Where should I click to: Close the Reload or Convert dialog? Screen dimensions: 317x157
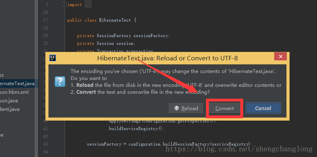(280, 57)
